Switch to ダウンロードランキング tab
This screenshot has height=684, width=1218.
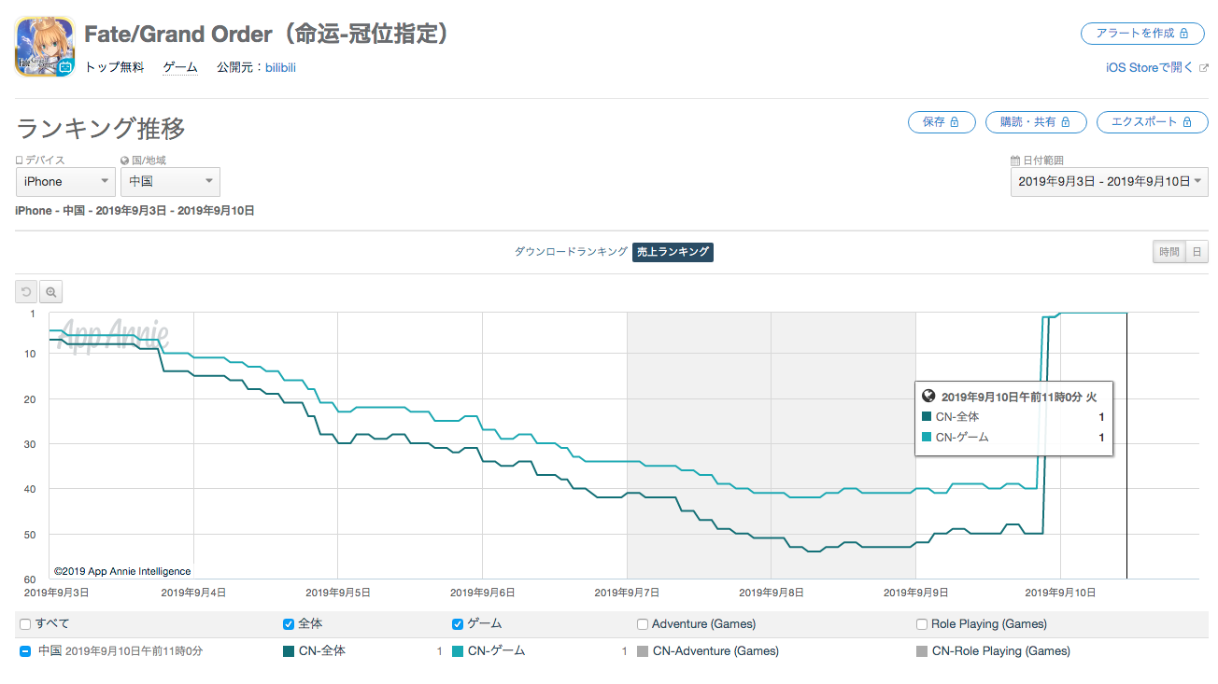coord(571,252)
